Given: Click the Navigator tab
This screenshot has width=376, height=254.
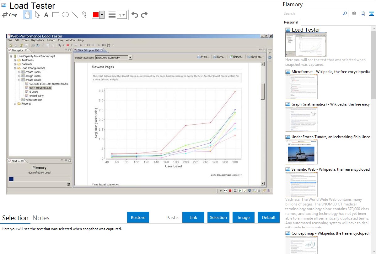Looking at the screenshot, I should click(18, 50).
